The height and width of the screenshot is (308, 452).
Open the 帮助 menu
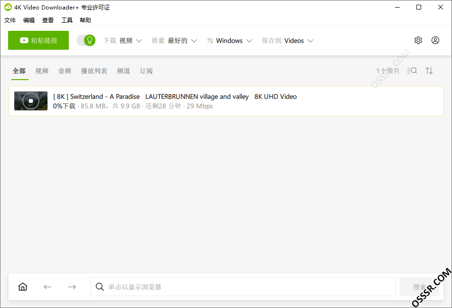pos(85,20)
